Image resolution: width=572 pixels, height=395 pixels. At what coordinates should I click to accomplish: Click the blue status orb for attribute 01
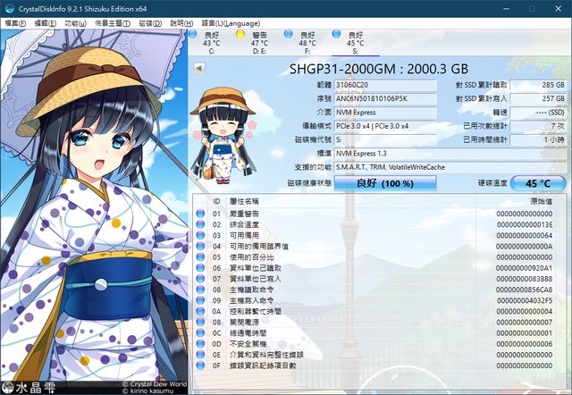[x=200, y=215]
